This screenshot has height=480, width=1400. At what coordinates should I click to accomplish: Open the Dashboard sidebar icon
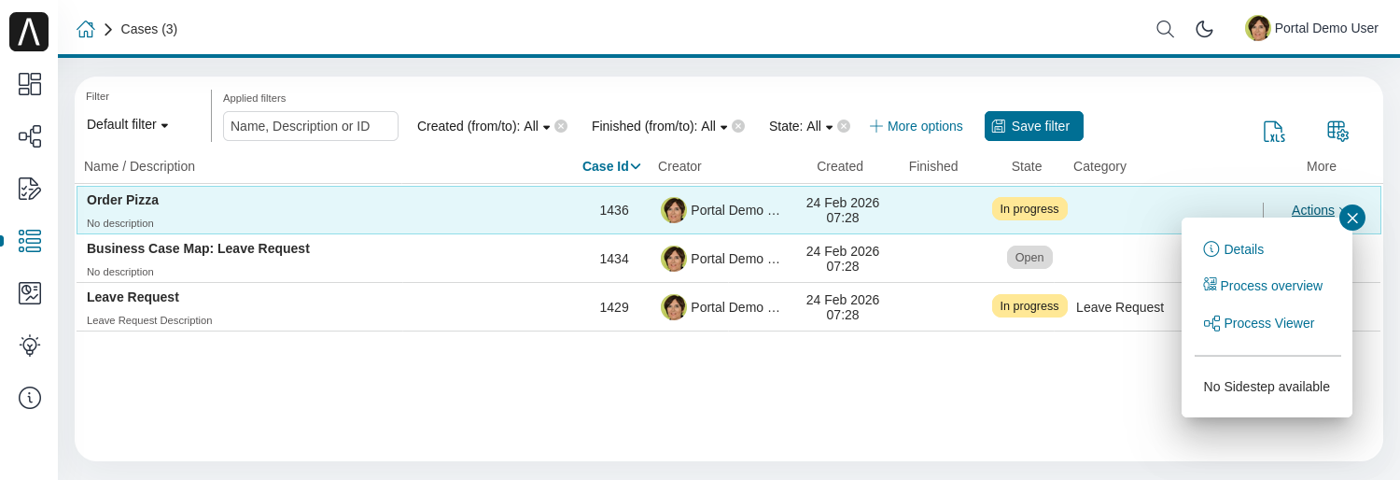(x=30, y=84)
